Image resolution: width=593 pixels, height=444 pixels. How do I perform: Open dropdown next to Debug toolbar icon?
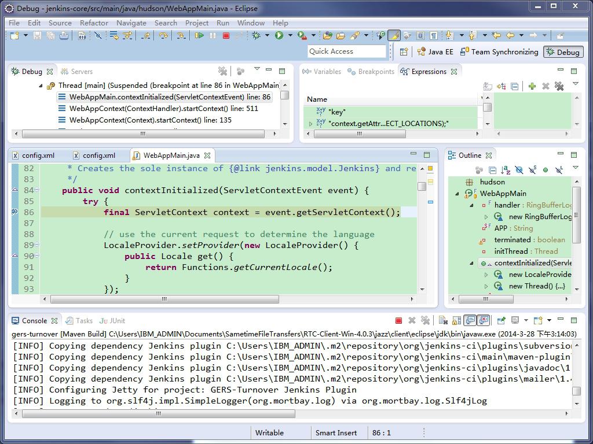tap(267, 35)
